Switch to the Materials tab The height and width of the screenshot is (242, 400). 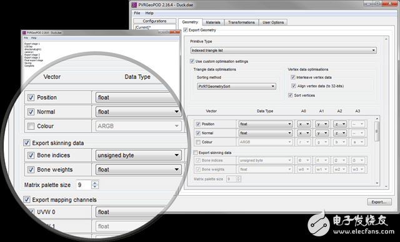click(213, 22)
